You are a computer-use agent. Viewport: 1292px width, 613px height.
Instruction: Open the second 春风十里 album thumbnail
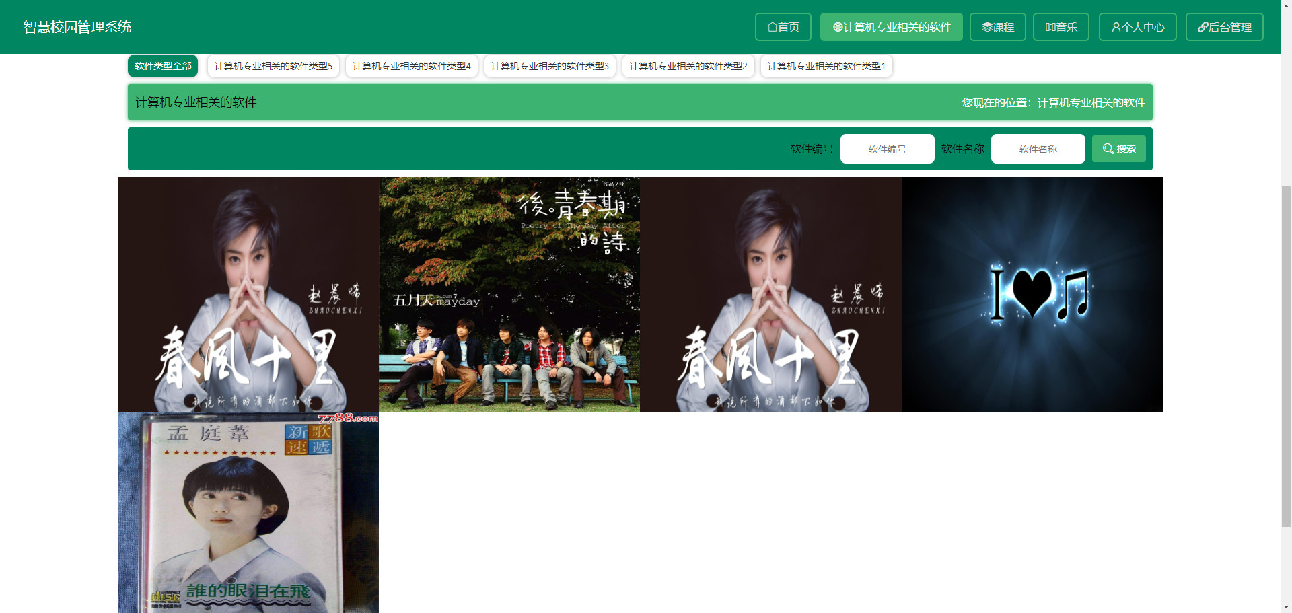click(770, 295)
